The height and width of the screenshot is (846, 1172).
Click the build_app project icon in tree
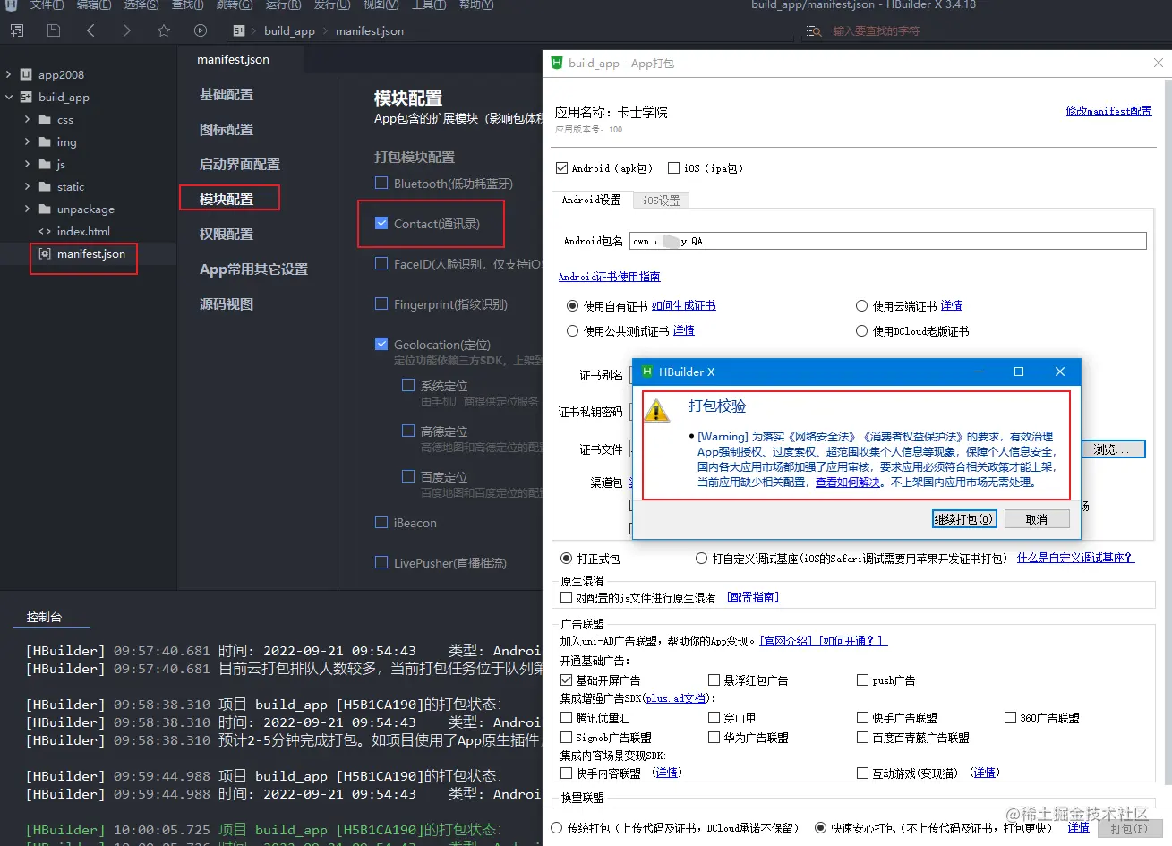click(26, 97)
